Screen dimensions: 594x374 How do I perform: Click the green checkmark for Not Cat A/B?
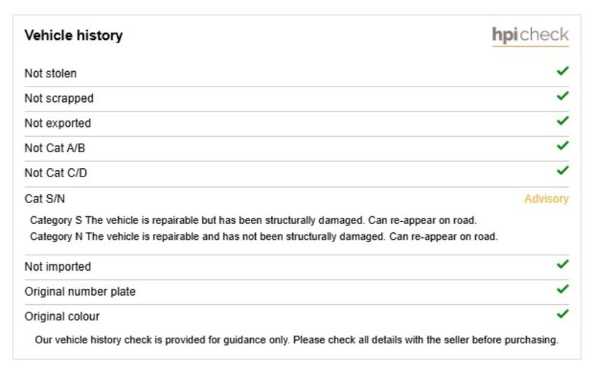pyautogui.click(x=563, y=146)
